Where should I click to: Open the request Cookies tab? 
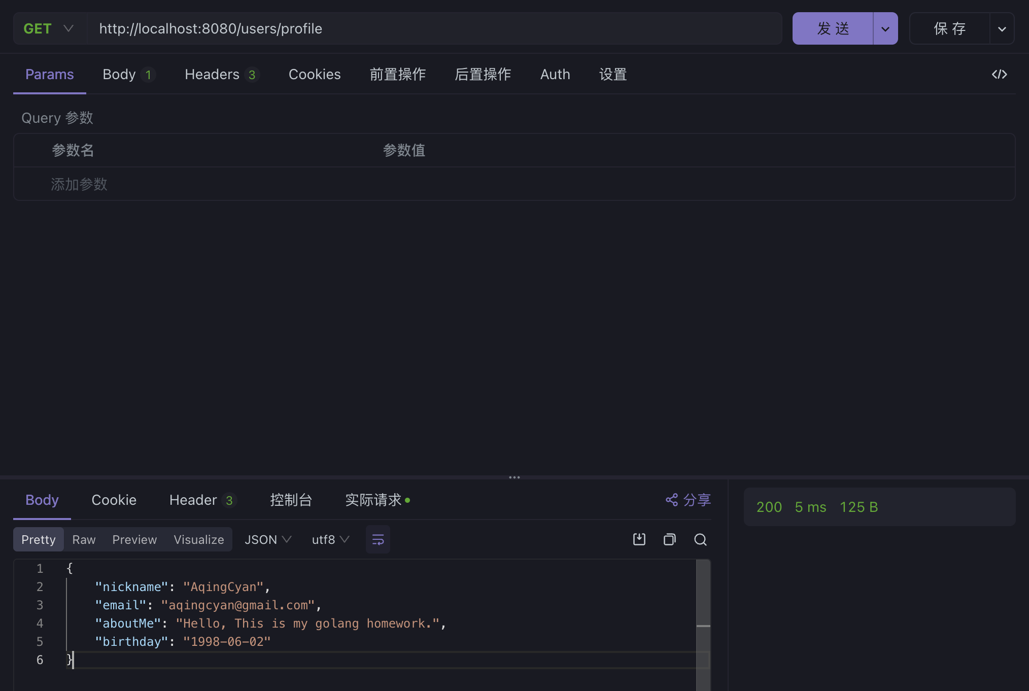click(x=315, y=75)
